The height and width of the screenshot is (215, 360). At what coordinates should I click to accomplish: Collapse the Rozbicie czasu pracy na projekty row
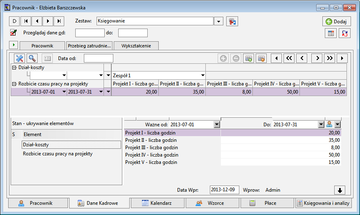14,84
